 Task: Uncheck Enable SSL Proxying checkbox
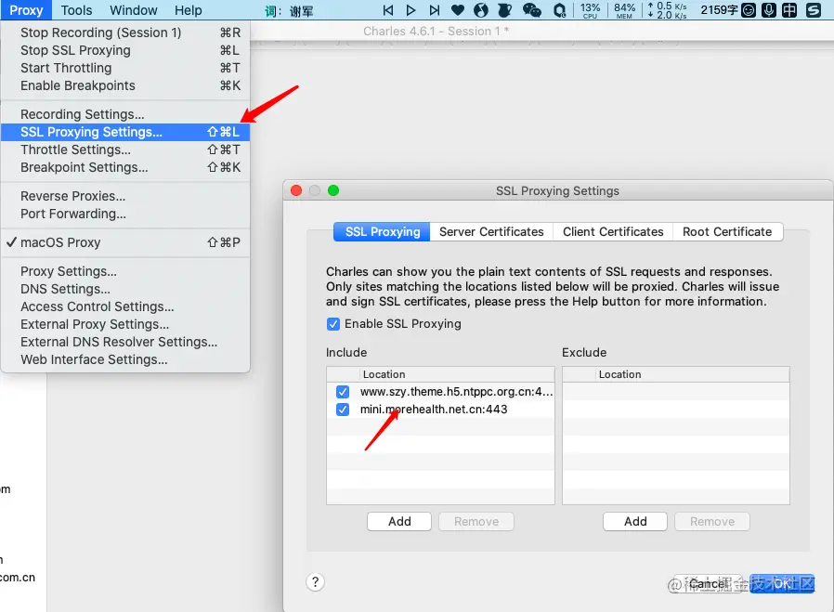333,324
